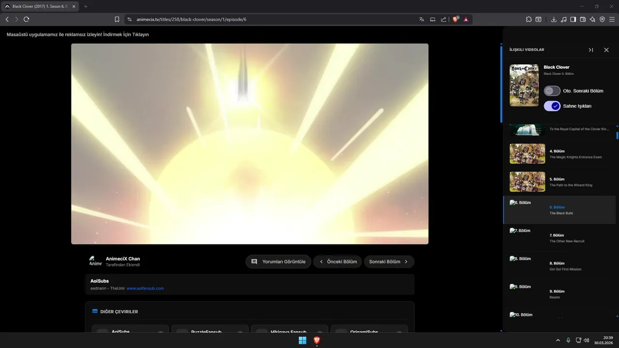
Task: Open site settings icon in address bar
Action: pos(130,19)
